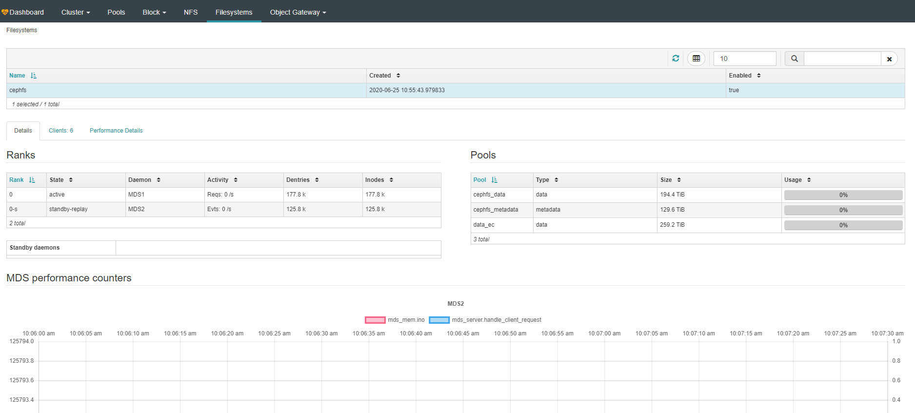Sort pools by Size arrows
Screen dimensions: 915x413
pyautogui.click(x=679, y=180)
